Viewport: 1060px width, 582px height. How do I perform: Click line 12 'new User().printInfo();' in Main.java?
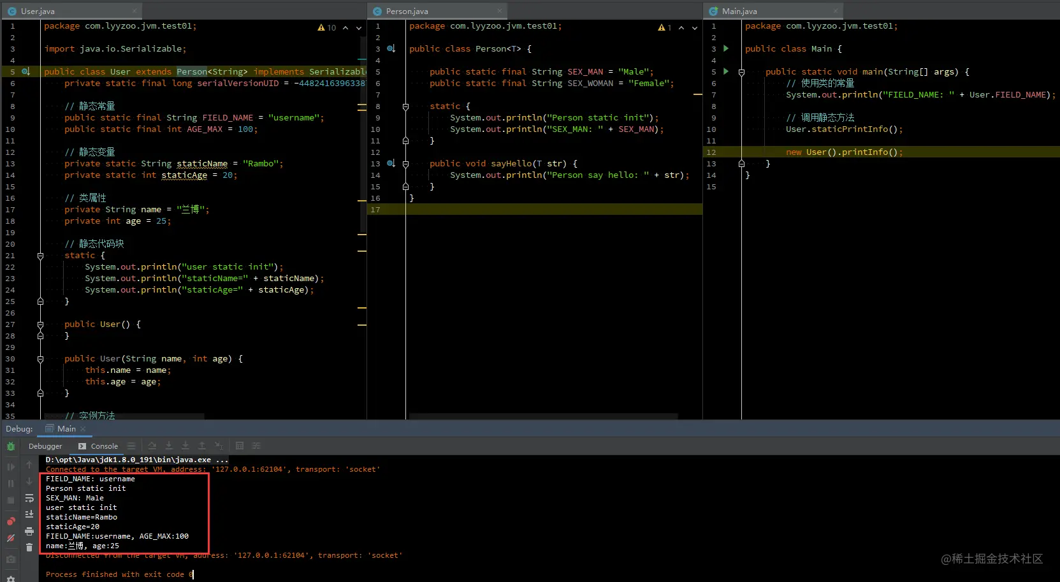tap(844, 152)
